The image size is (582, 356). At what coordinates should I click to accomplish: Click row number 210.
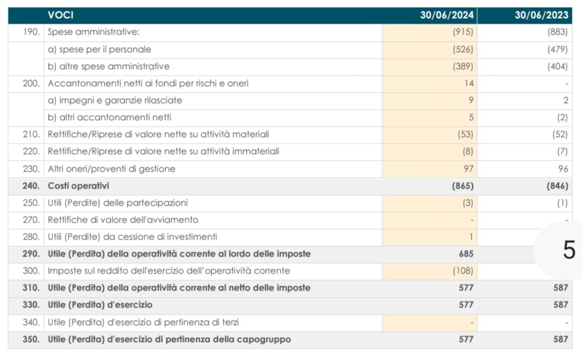click(x=31, y=134)
